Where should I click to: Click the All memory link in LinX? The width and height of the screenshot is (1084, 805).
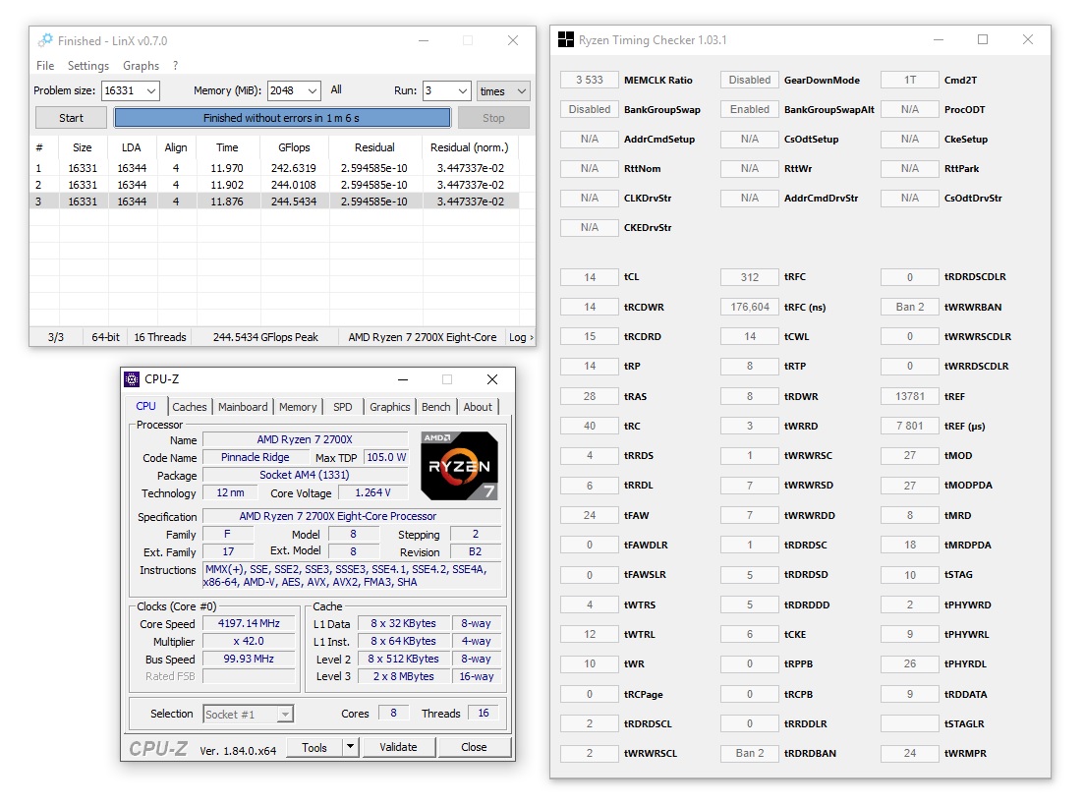pos(336,89)
